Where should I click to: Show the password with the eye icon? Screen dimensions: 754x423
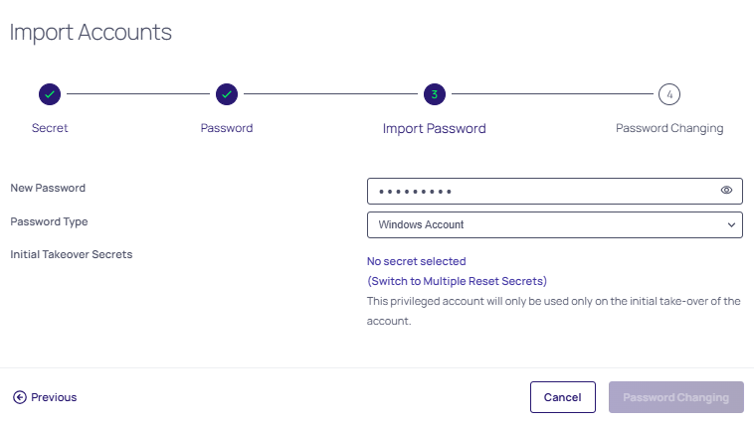(x=726, y=190)
